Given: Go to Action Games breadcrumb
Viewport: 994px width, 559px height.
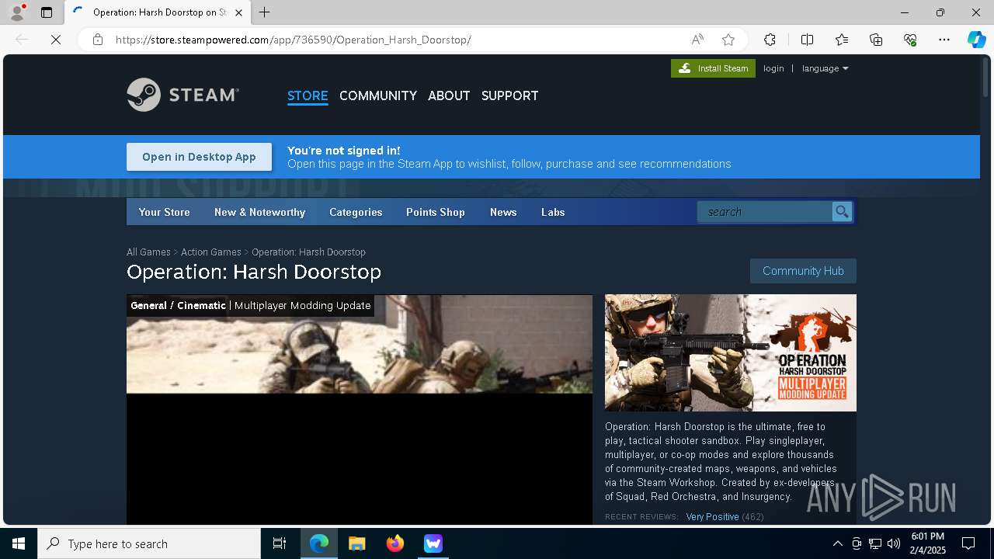Looking at the screenshot, I should pyautogui.click(x=211, y=252).
